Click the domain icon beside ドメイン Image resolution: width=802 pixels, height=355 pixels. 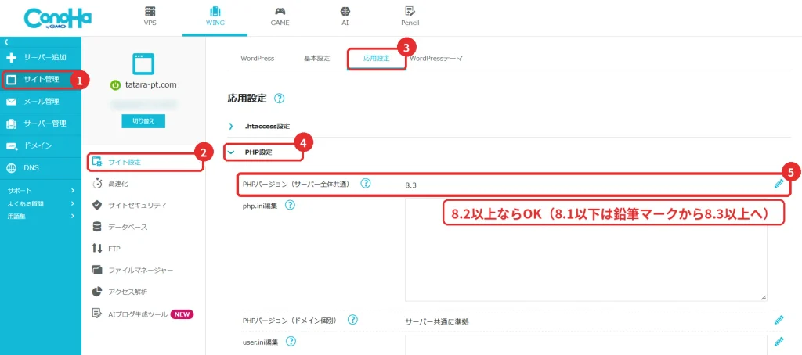coord(11,146)
